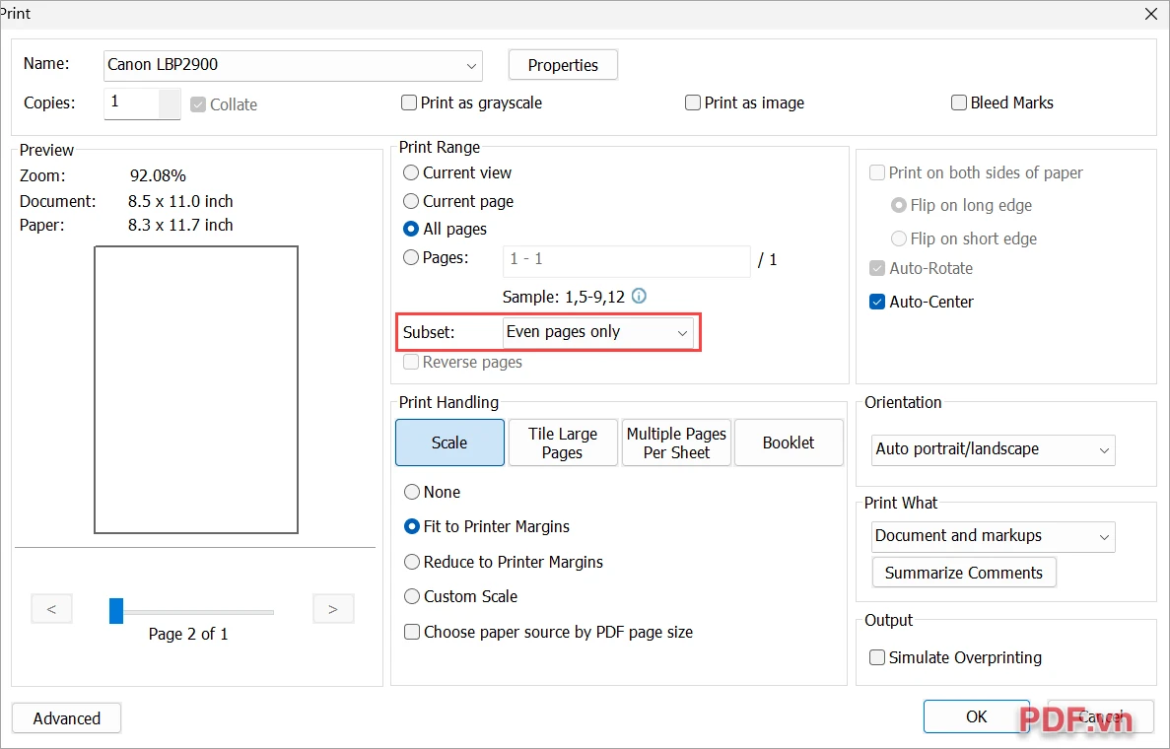The height and width of the screenshot is (749, 1170).
Task: Select Custom Scale option
Action: (411, 596)
